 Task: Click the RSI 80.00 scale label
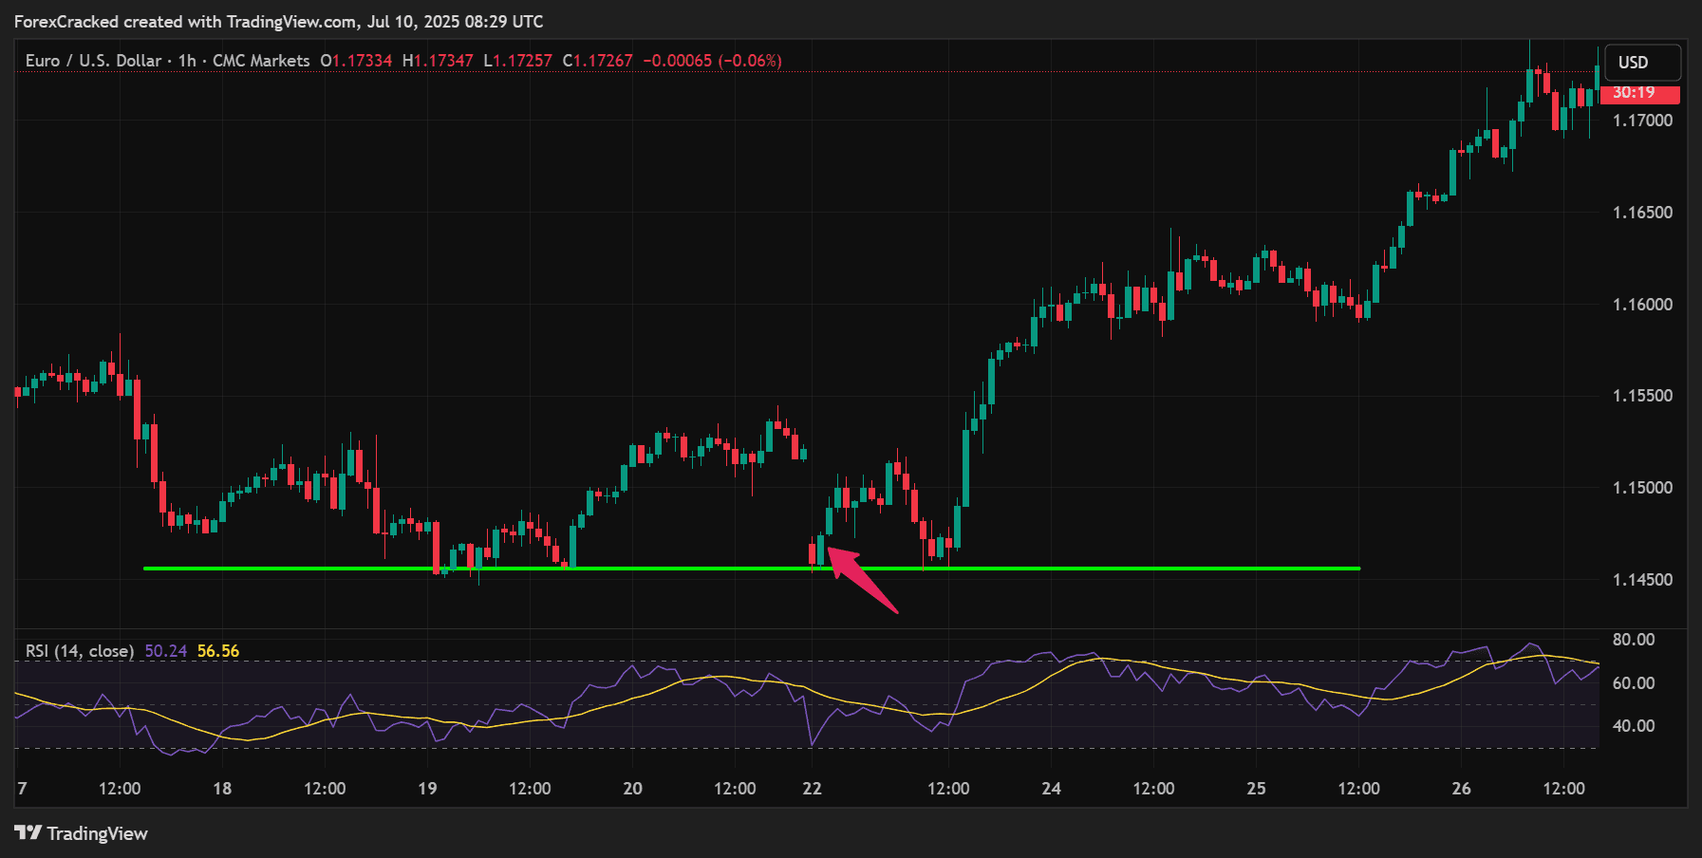[1633, 640]
